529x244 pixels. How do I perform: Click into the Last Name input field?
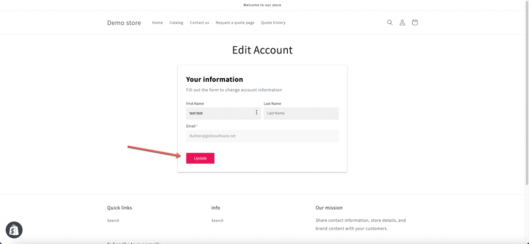(x=301, y=113)
